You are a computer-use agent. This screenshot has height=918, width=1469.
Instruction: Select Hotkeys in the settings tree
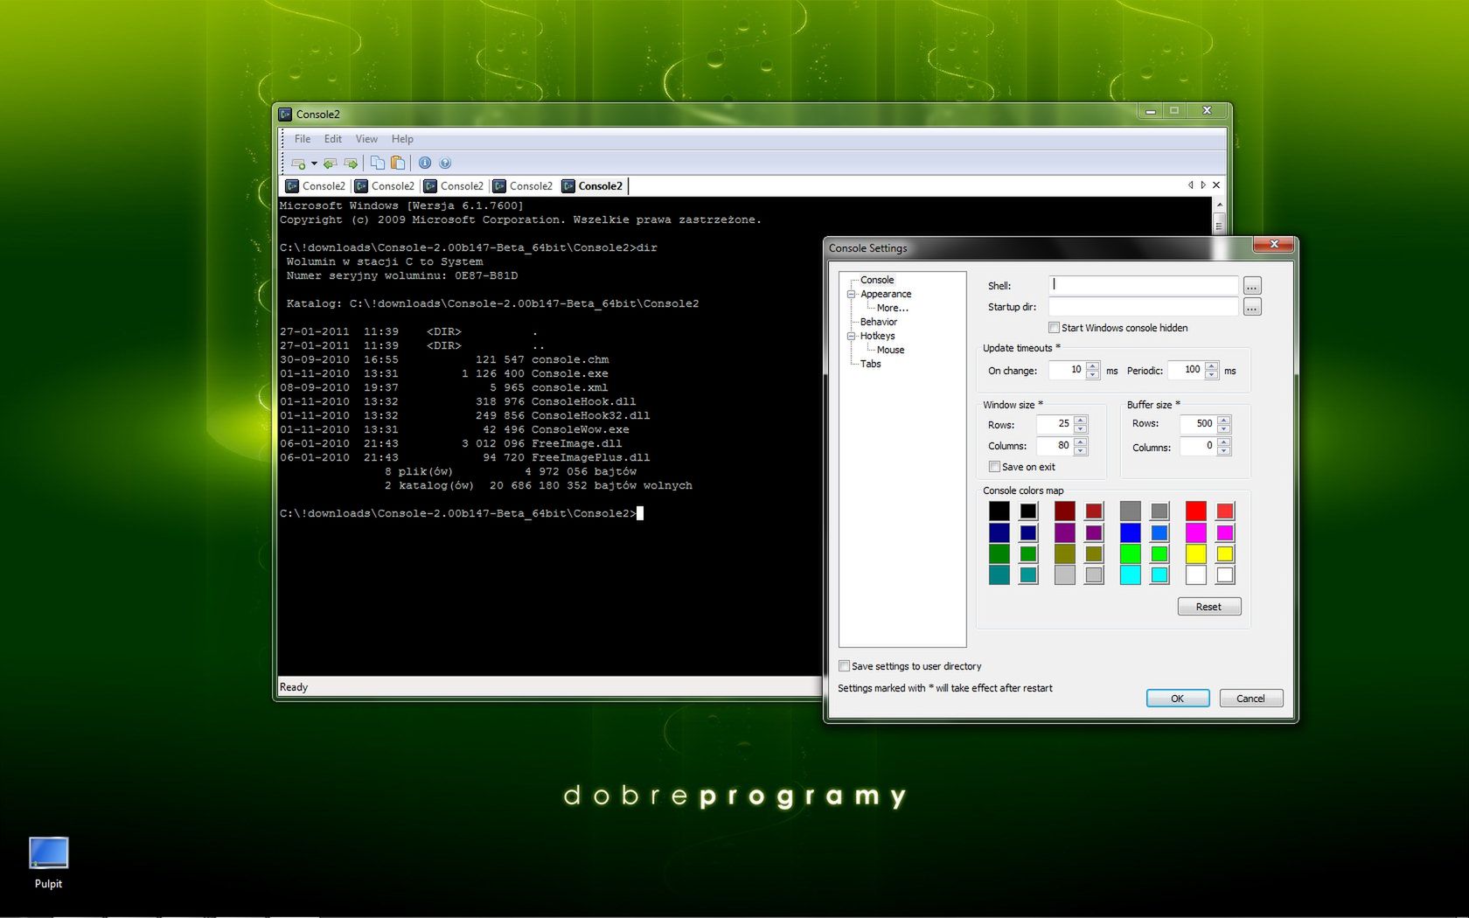(877, 336)
